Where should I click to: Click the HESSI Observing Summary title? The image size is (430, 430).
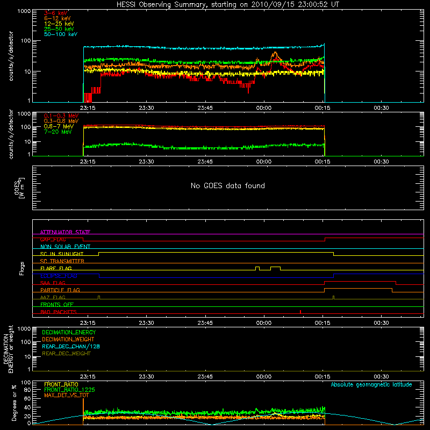(x=227, y=5)
